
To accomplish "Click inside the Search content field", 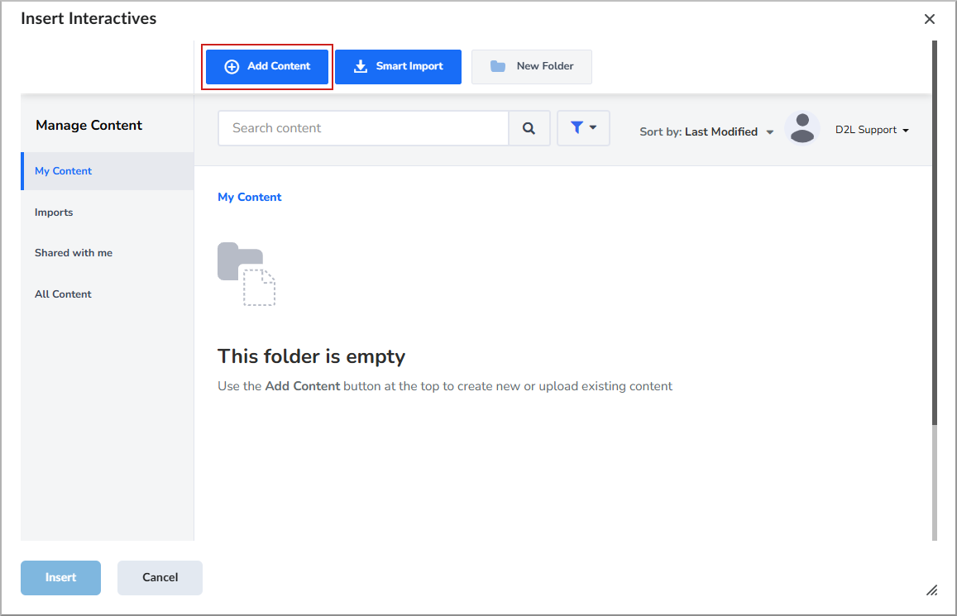I will pyautogui.click(x=356, y=128).
